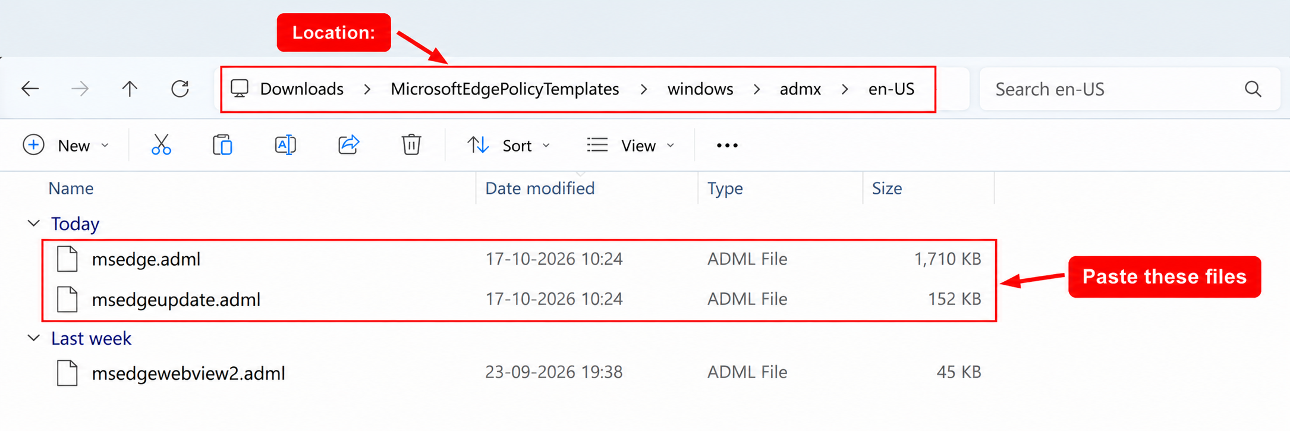Click the 23-09-2026 19:38 date
Screen dimensions: 1290x431
point(553,372)
